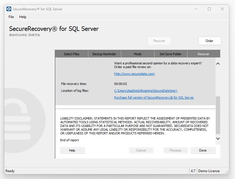Click Purchase full version of SecureRecovery link
235x179 pixels.
pyautogui.click(x=154, y=98)
